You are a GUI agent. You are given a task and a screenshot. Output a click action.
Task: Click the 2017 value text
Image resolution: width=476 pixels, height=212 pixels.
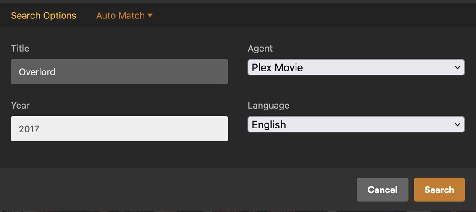click(x=29, y=129)
